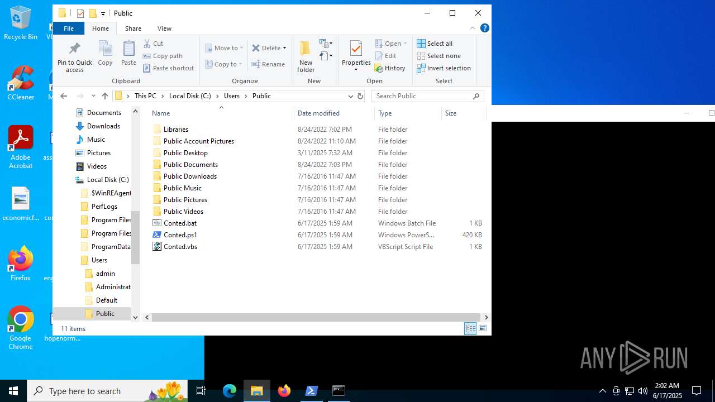Click Invert selection in ribbon
715x402 pixels.
click(x=444, y=68)
